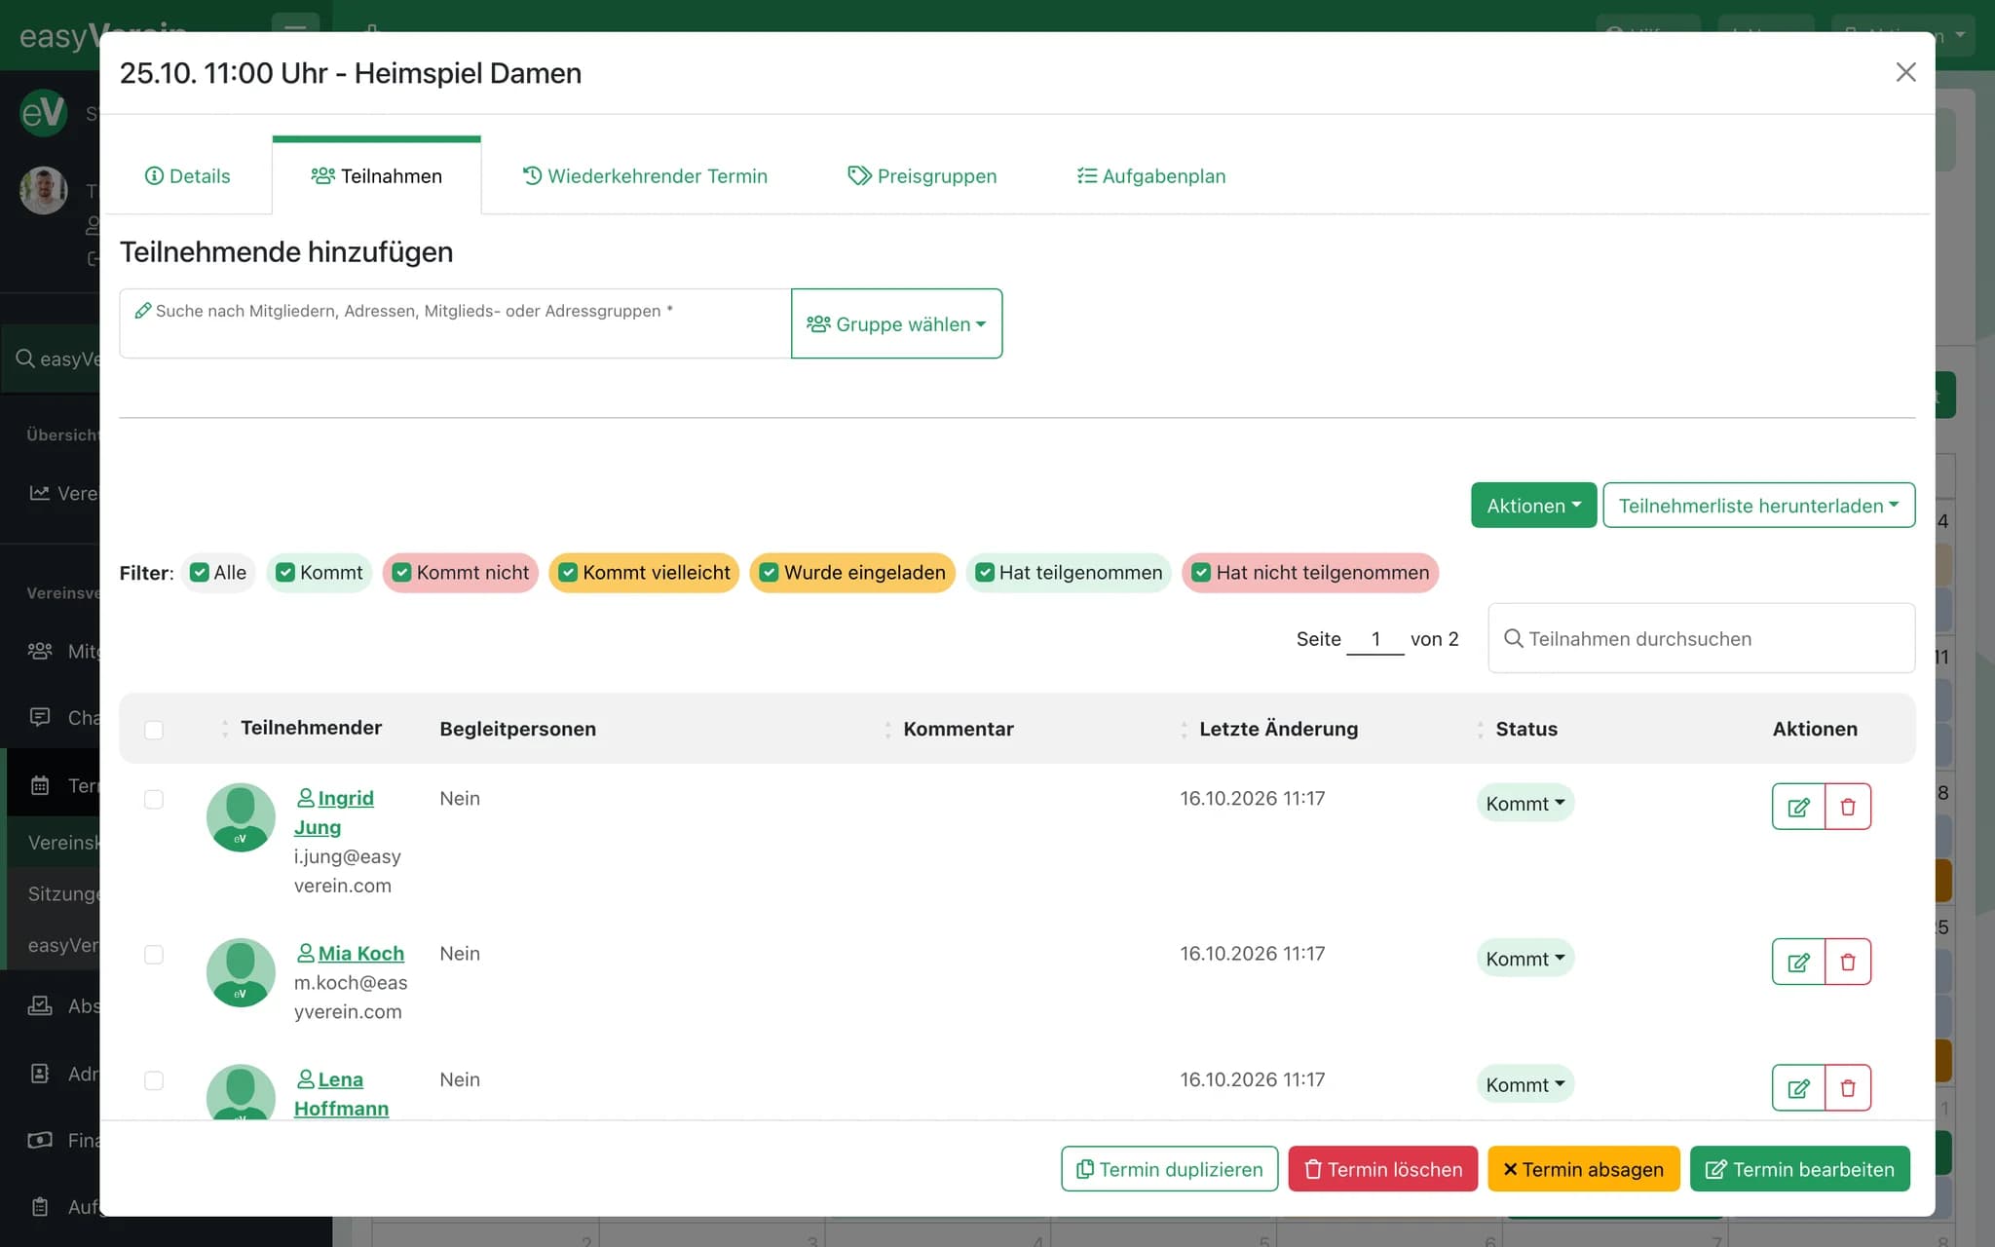Delete Lena Hoffmann's participation
This screenshot has width=1995, height=1247.
[x=1848, y=1087]
